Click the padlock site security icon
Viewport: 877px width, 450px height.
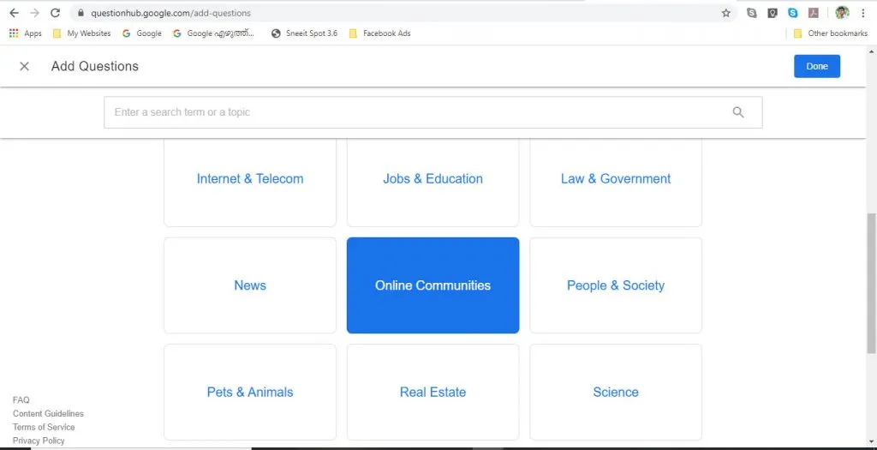81,13
